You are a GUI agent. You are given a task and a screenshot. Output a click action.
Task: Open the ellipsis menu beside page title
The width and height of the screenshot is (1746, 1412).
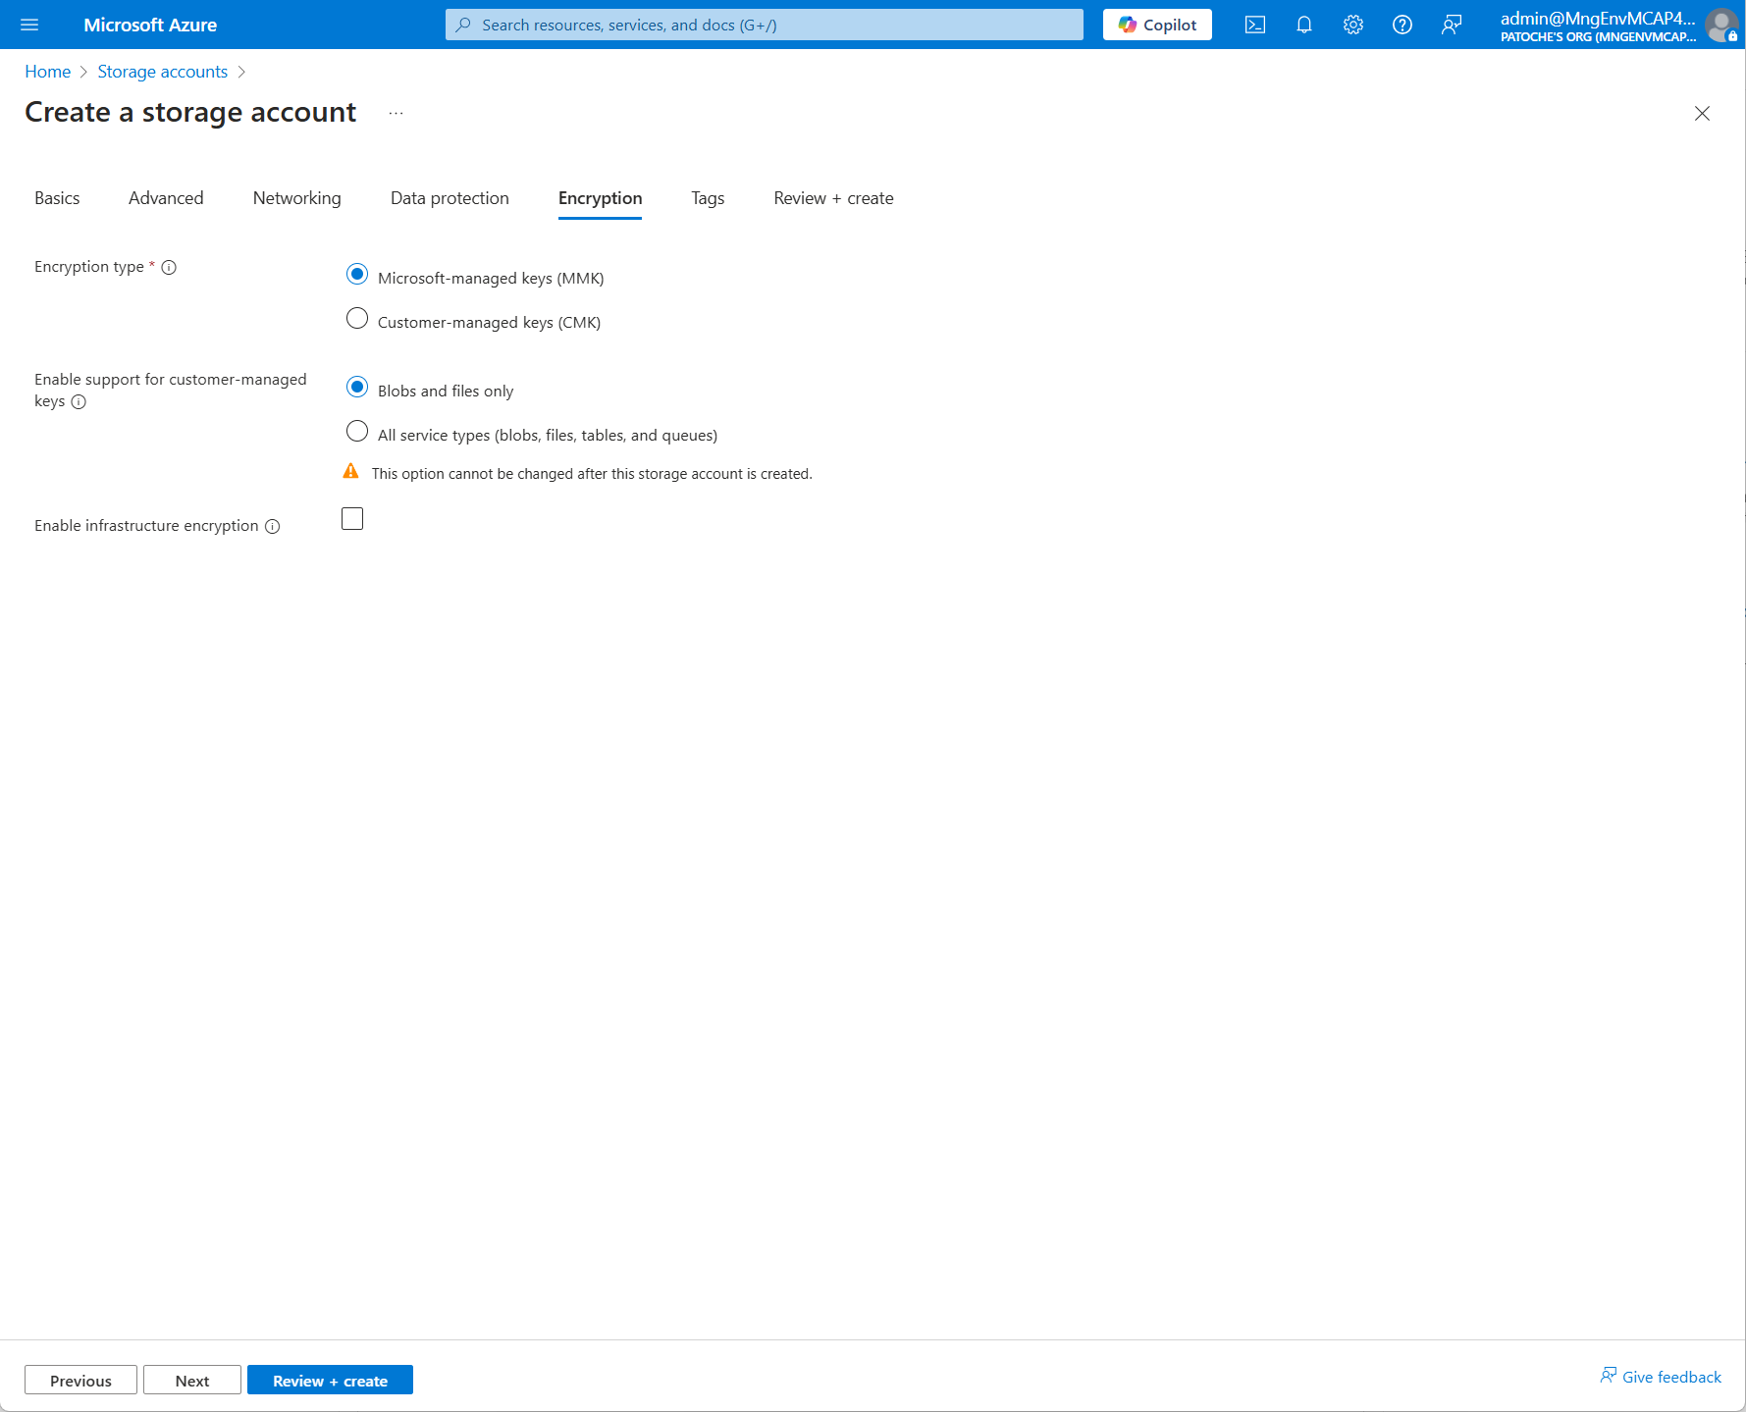coord(396,114)
